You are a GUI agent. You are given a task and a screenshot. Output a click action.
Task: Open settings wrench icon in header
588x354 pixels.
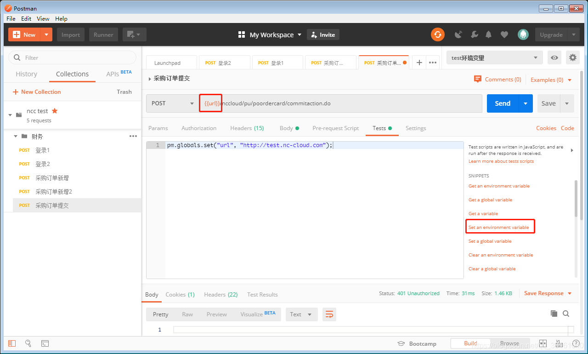pyautogui.click(x=475, y=34)
